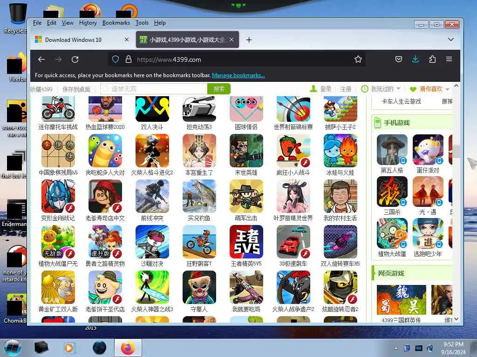This screenshot has width=477, height=357.
Task: Open the 变形金刚战记 game icon
Action: pyautogui.click(x=58, y=196)
